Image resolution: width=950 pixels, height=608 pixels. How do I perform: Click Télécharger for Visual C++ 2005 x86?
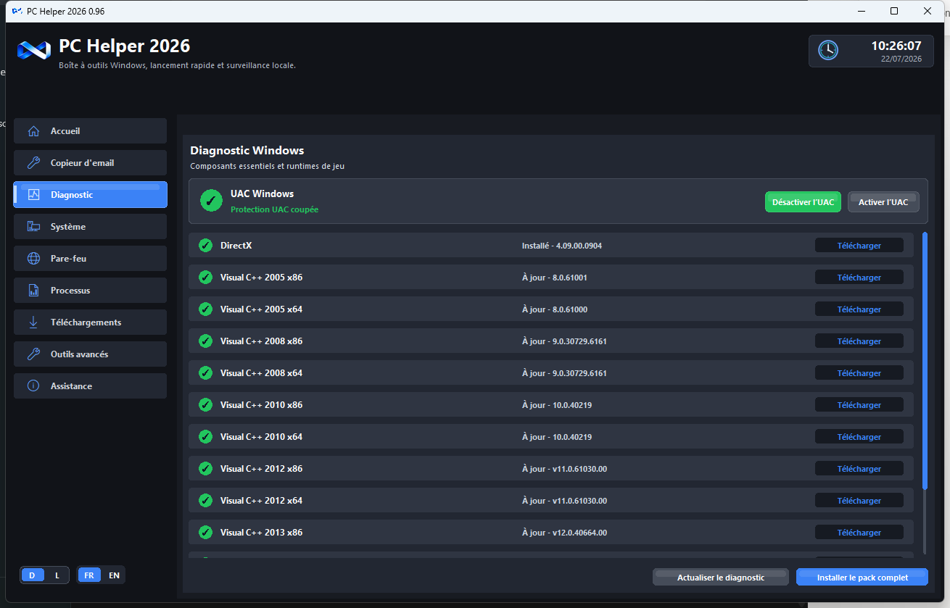coord(859,278)
